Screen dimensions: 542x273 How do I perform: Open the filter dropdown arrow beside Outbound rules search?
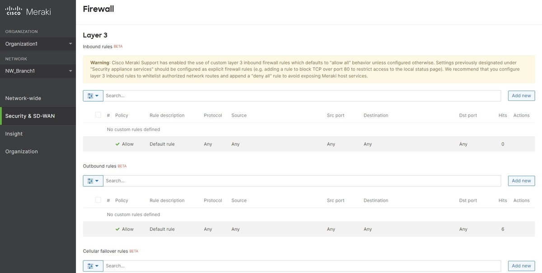tap(97, 180)
